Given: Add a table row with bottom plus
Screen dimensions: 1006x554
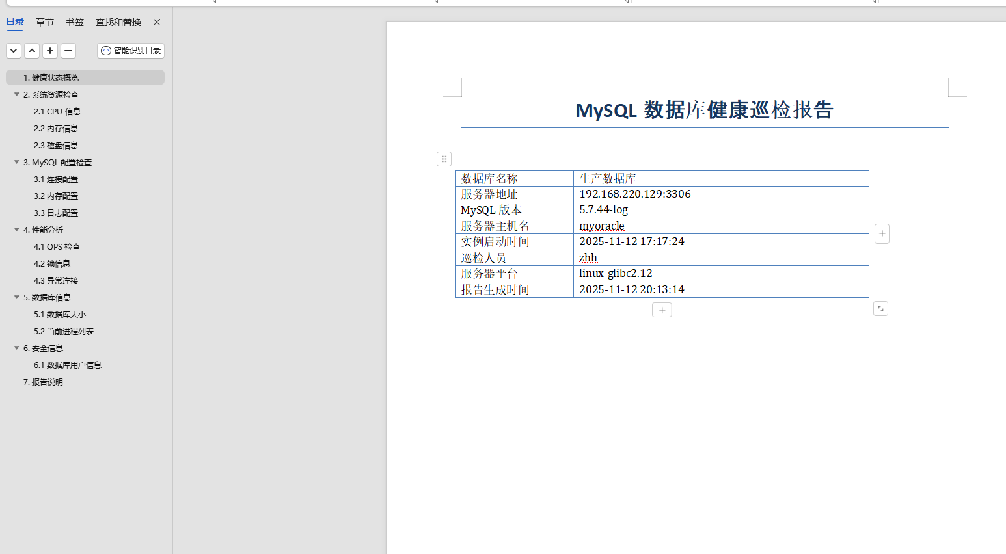Looking at the screenshot, I should pos(662,310).
